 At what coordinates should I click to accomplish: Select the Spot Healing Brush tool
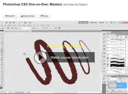2,48
